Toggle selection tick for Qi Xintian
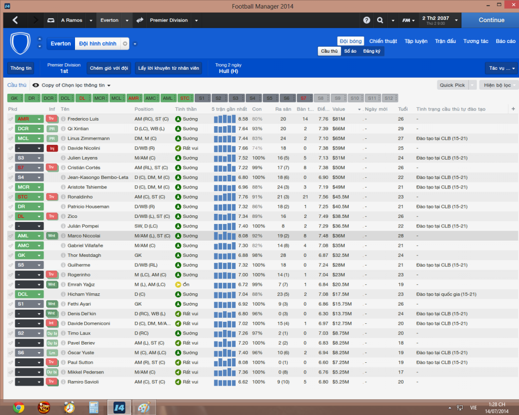The height and width of the screenshot is (415, 519). pos(11,128)
